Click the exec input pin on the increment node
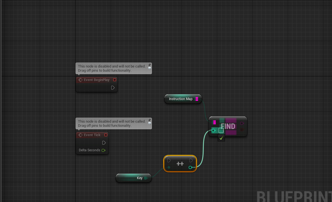Image resolution: width=332 pixels, height=202 pixels. coord(169,160)
